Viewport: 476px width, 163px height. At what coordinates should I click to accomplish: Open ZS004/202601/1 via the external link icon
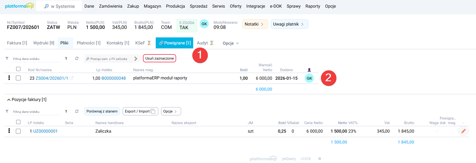tap(71, 78)
